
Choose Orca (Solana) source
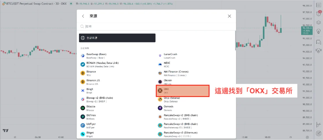click(195, 99)
